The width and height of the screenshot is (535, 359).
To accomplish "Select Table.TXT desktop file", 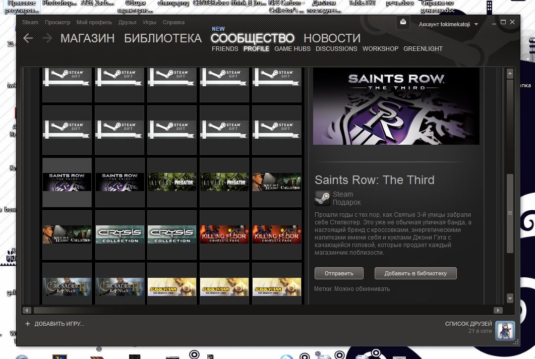I will point(362,3).
